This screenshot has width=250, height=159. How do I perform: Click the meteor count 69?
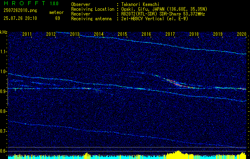[x=58, y=18]
